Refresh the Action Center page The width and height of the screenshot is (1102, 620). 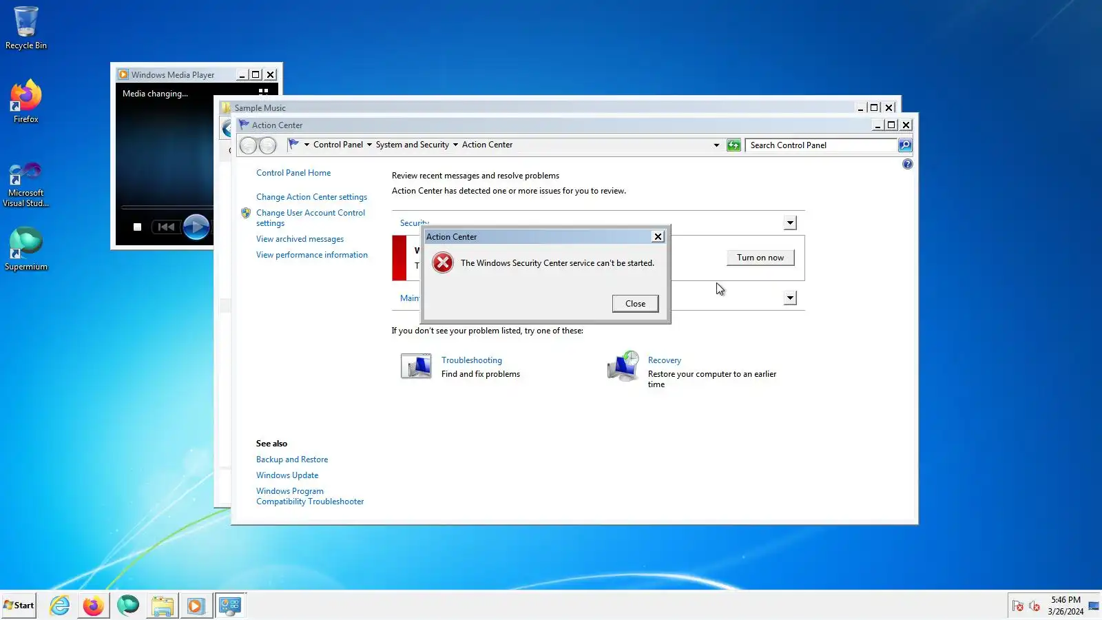click(734, 145)
